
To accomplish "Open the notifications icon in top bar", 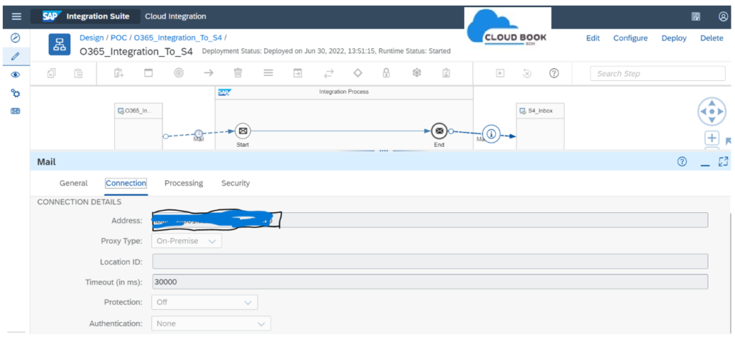I will click(x=696, y=16).
